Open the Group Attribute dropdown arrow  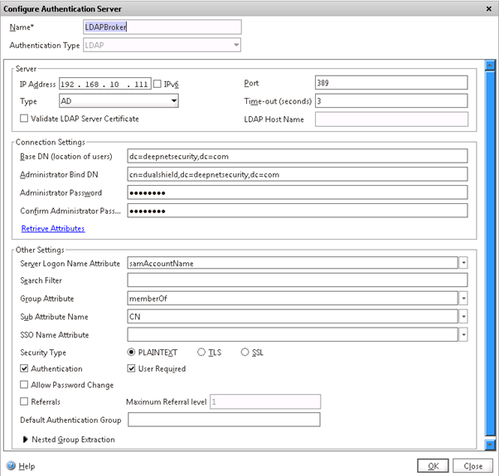[463, 299]
